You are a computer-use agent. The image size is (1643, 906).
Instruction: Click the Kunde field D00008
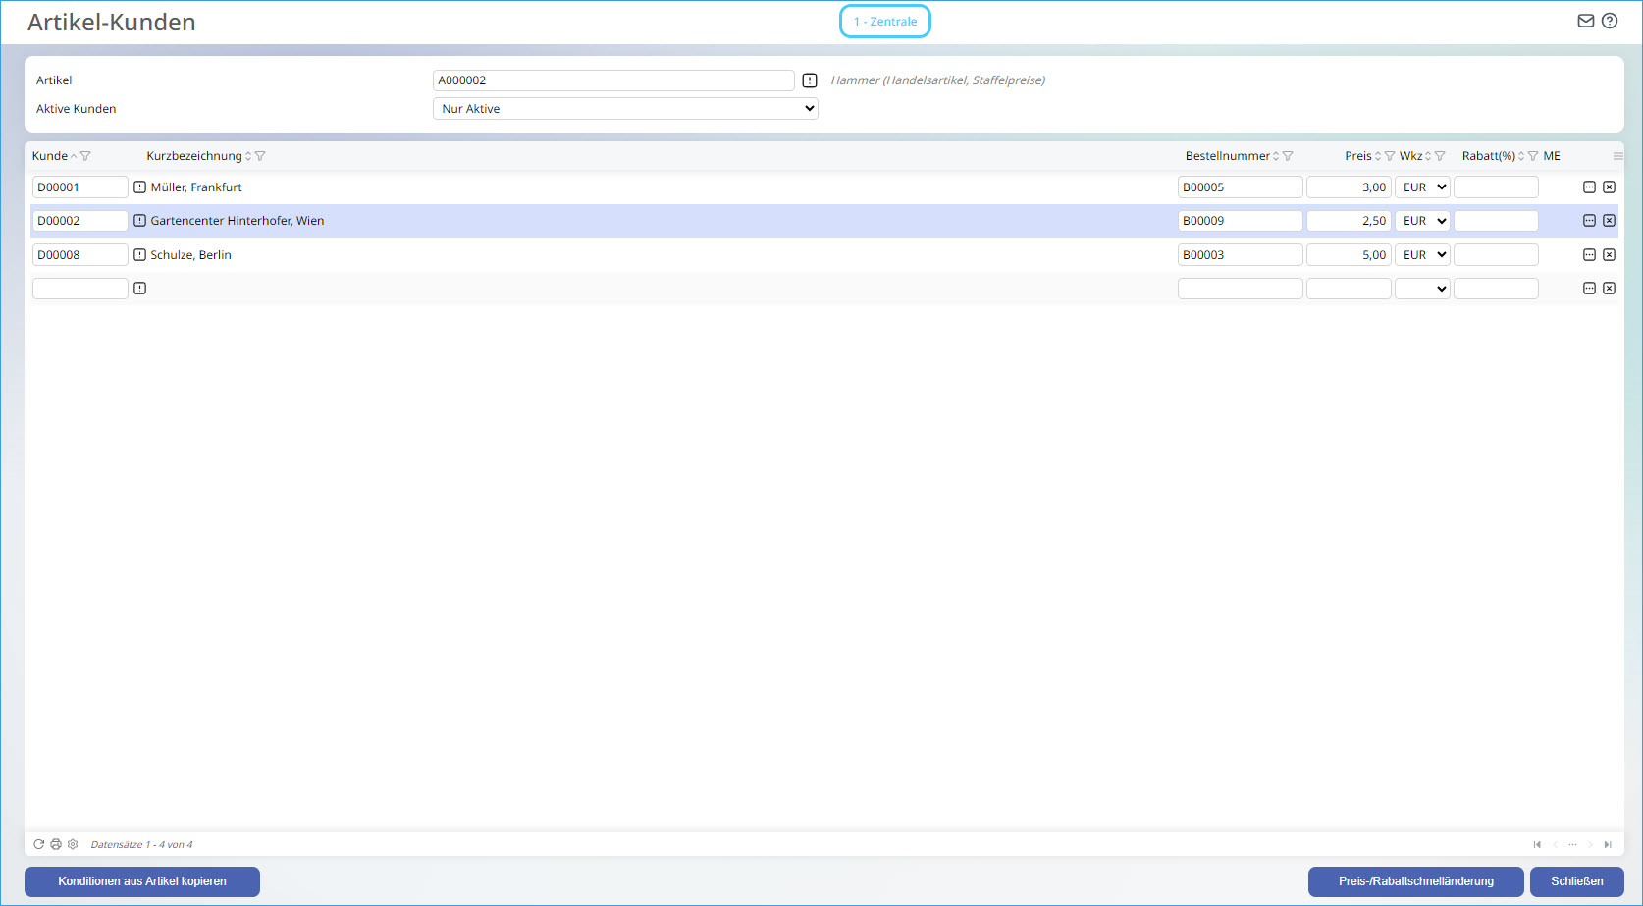click(x=80, y=255)
